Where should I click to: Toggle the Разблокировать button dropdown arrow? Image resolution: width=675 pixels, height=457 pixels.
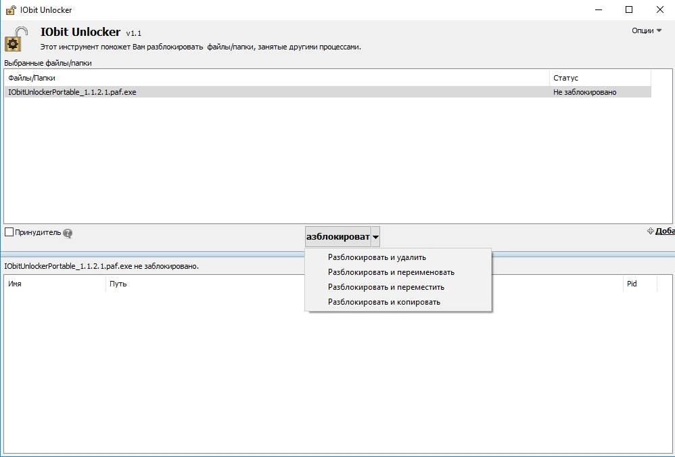(375, 237)
